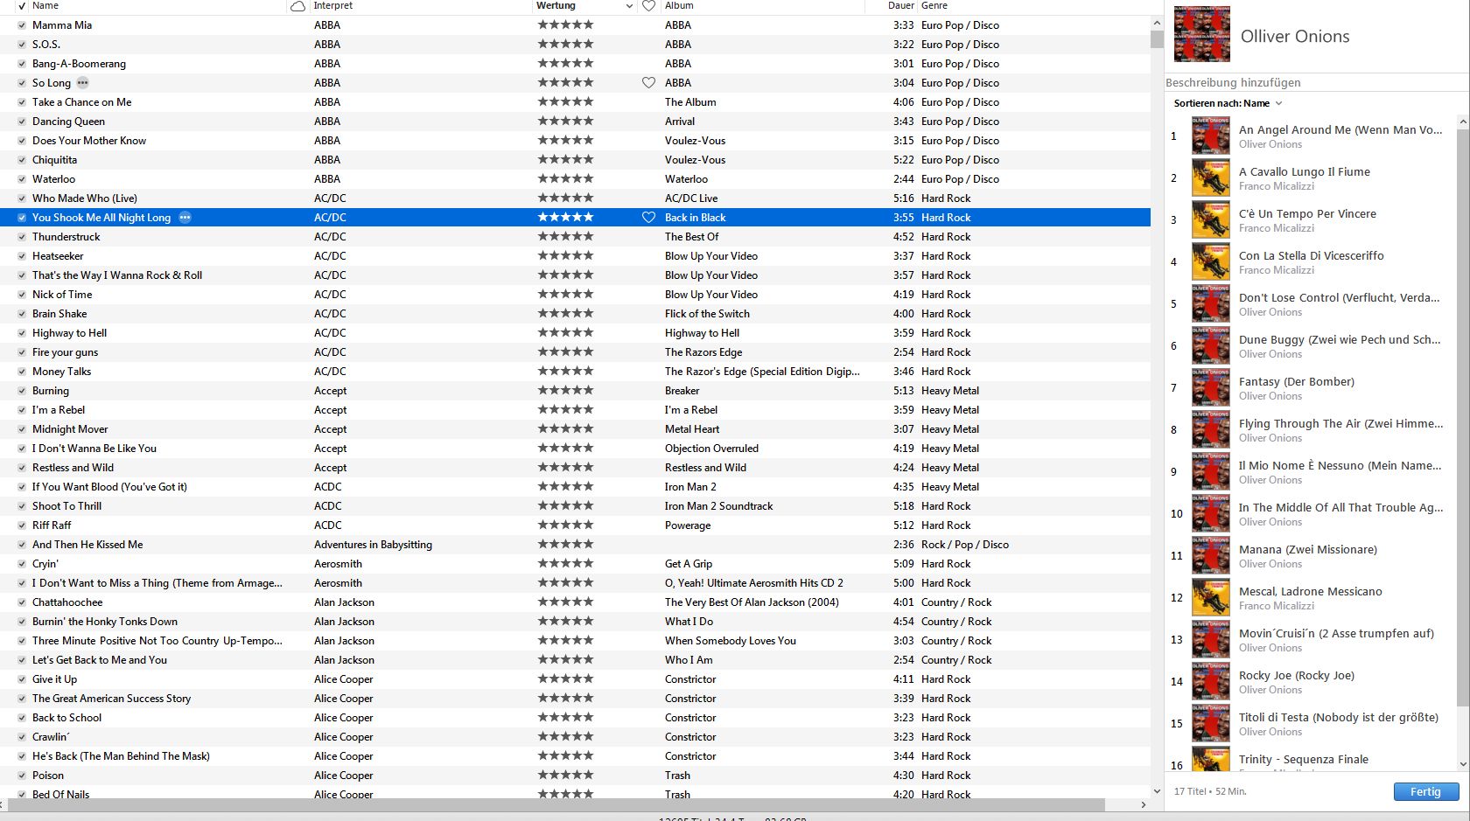Open more options next to So Long
Screen dimensions: 1470x821
coord(82,83)
